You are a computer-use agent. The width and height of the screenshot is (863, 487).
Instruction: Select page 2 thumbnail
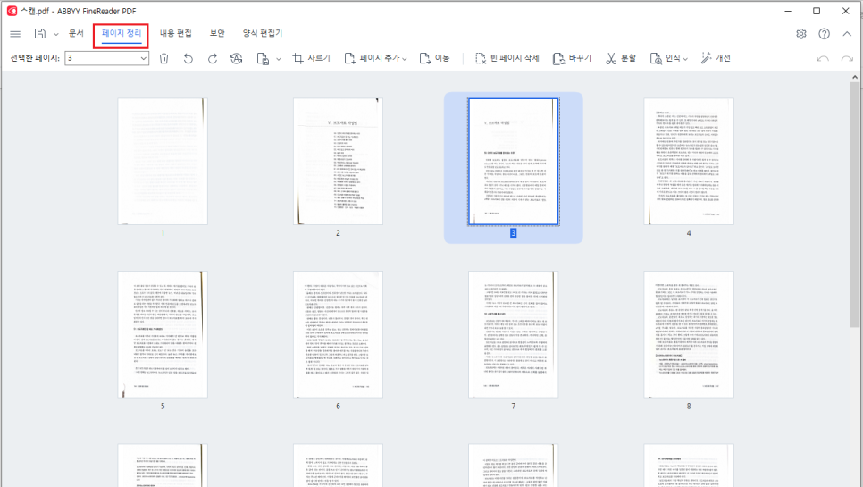click(338, 161)
